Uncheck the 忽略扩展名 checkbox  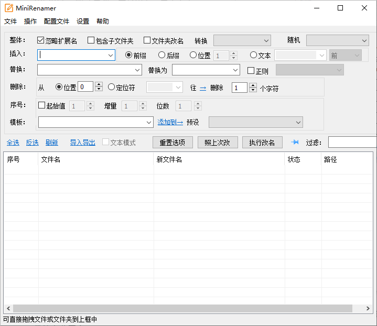pyautogui.click(x=41, y=40)
